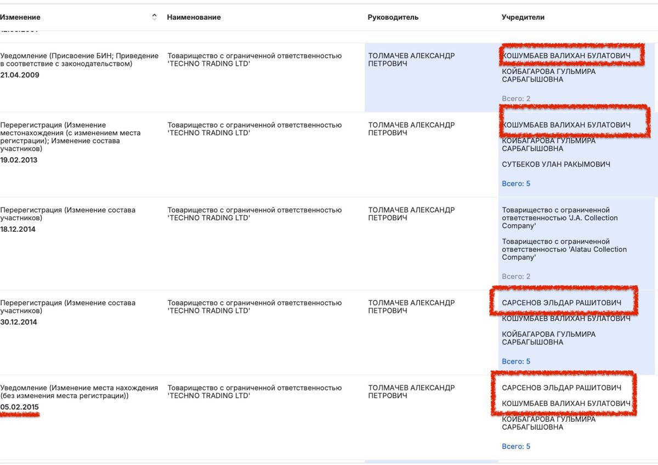Click the Руководитель column header

point(393,17)
